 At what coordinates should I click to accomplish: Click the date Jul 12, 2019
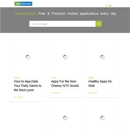click(93, 93)
